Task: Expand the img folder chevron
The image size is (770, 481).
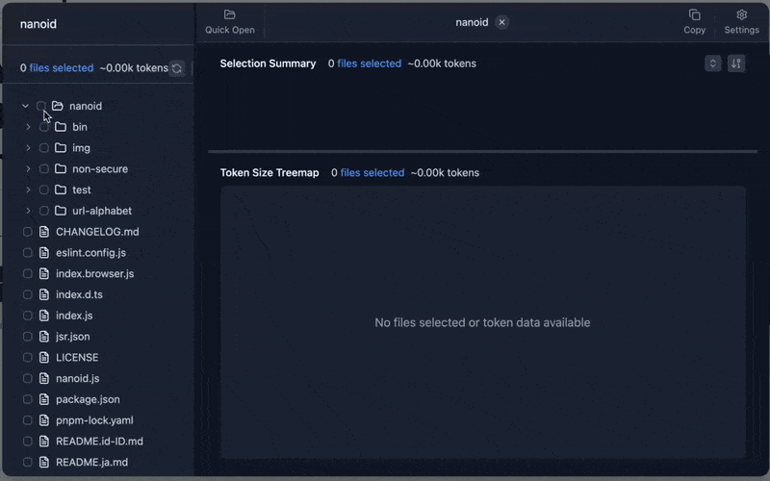Action: 28,148
